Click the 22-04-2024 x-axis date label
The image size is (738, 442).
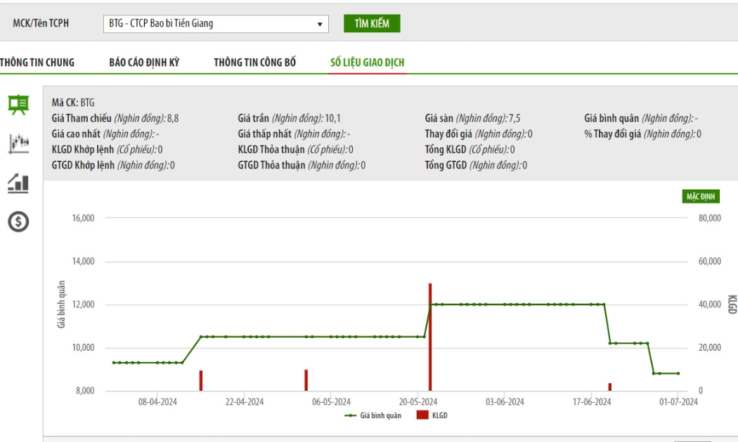tap(245, 402)
